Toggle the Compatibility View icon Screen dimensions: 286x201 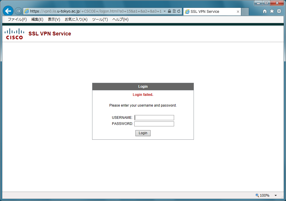[174, 11]
